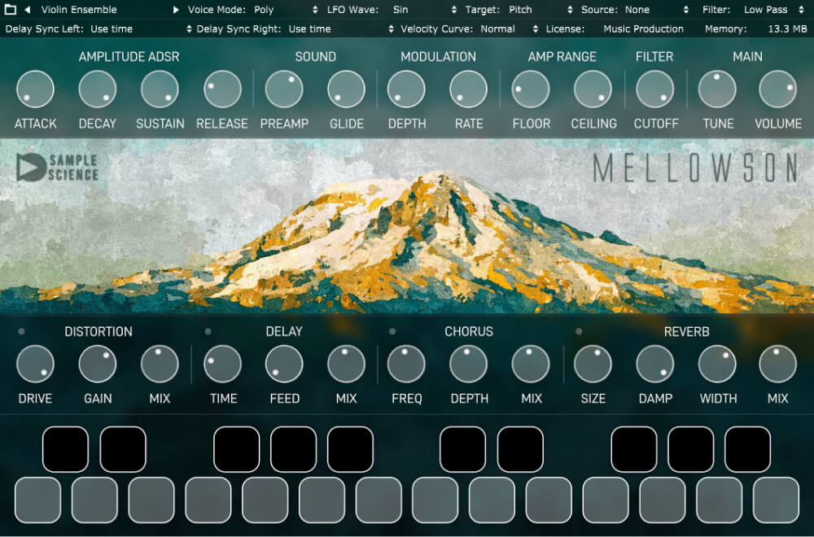Click the Distortion Gain knob
Viewport: 814px width, 537px height.
[x=98, y=365]
